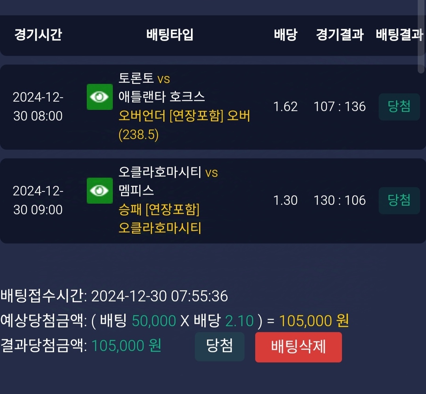
Task: Click the 1.30 odds value
Action: pyautogui.click(x=285, y=201)
